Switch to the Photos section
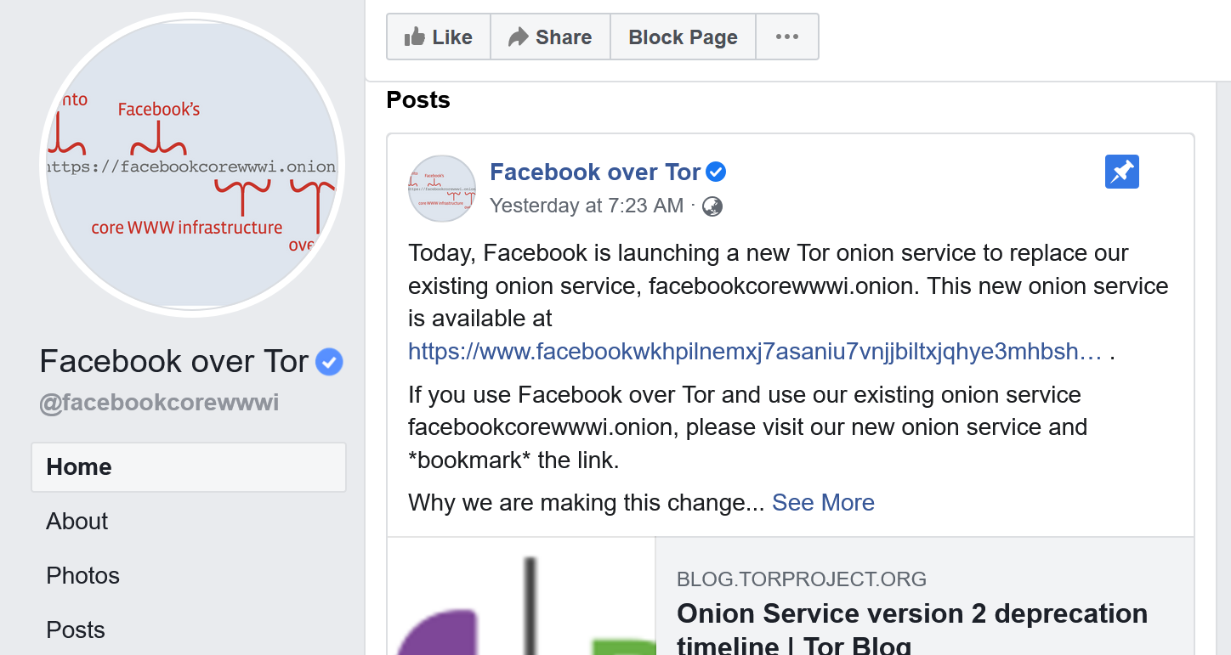This screenshot has width=1231, height=655. coord(82,575)
